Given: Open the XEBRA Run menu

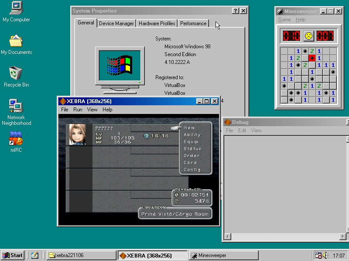Looking at the screenshot, I should tap(78, 110).
